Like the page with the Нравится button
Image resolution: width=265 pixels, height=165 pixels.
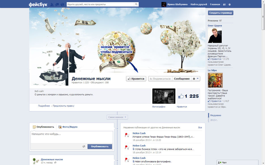point(136,79)
